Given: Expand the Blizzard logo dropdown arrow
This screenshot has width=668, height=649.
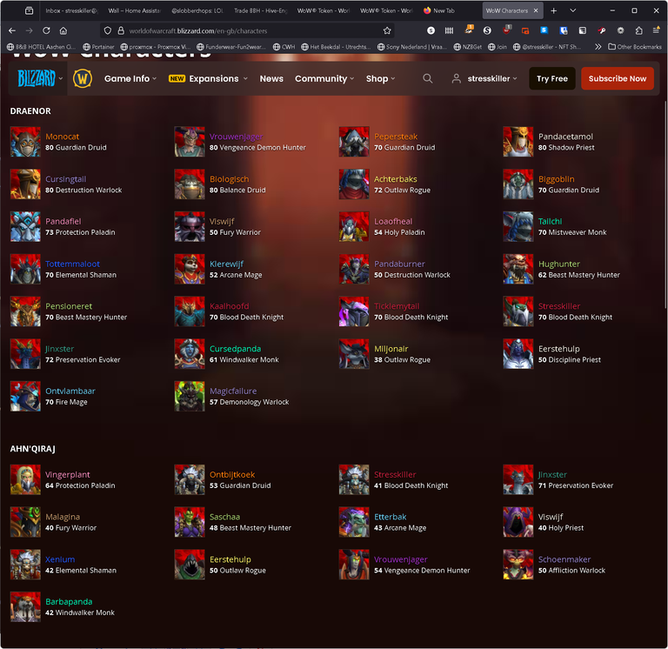Looking at the screenshot, I should [61, 78].
